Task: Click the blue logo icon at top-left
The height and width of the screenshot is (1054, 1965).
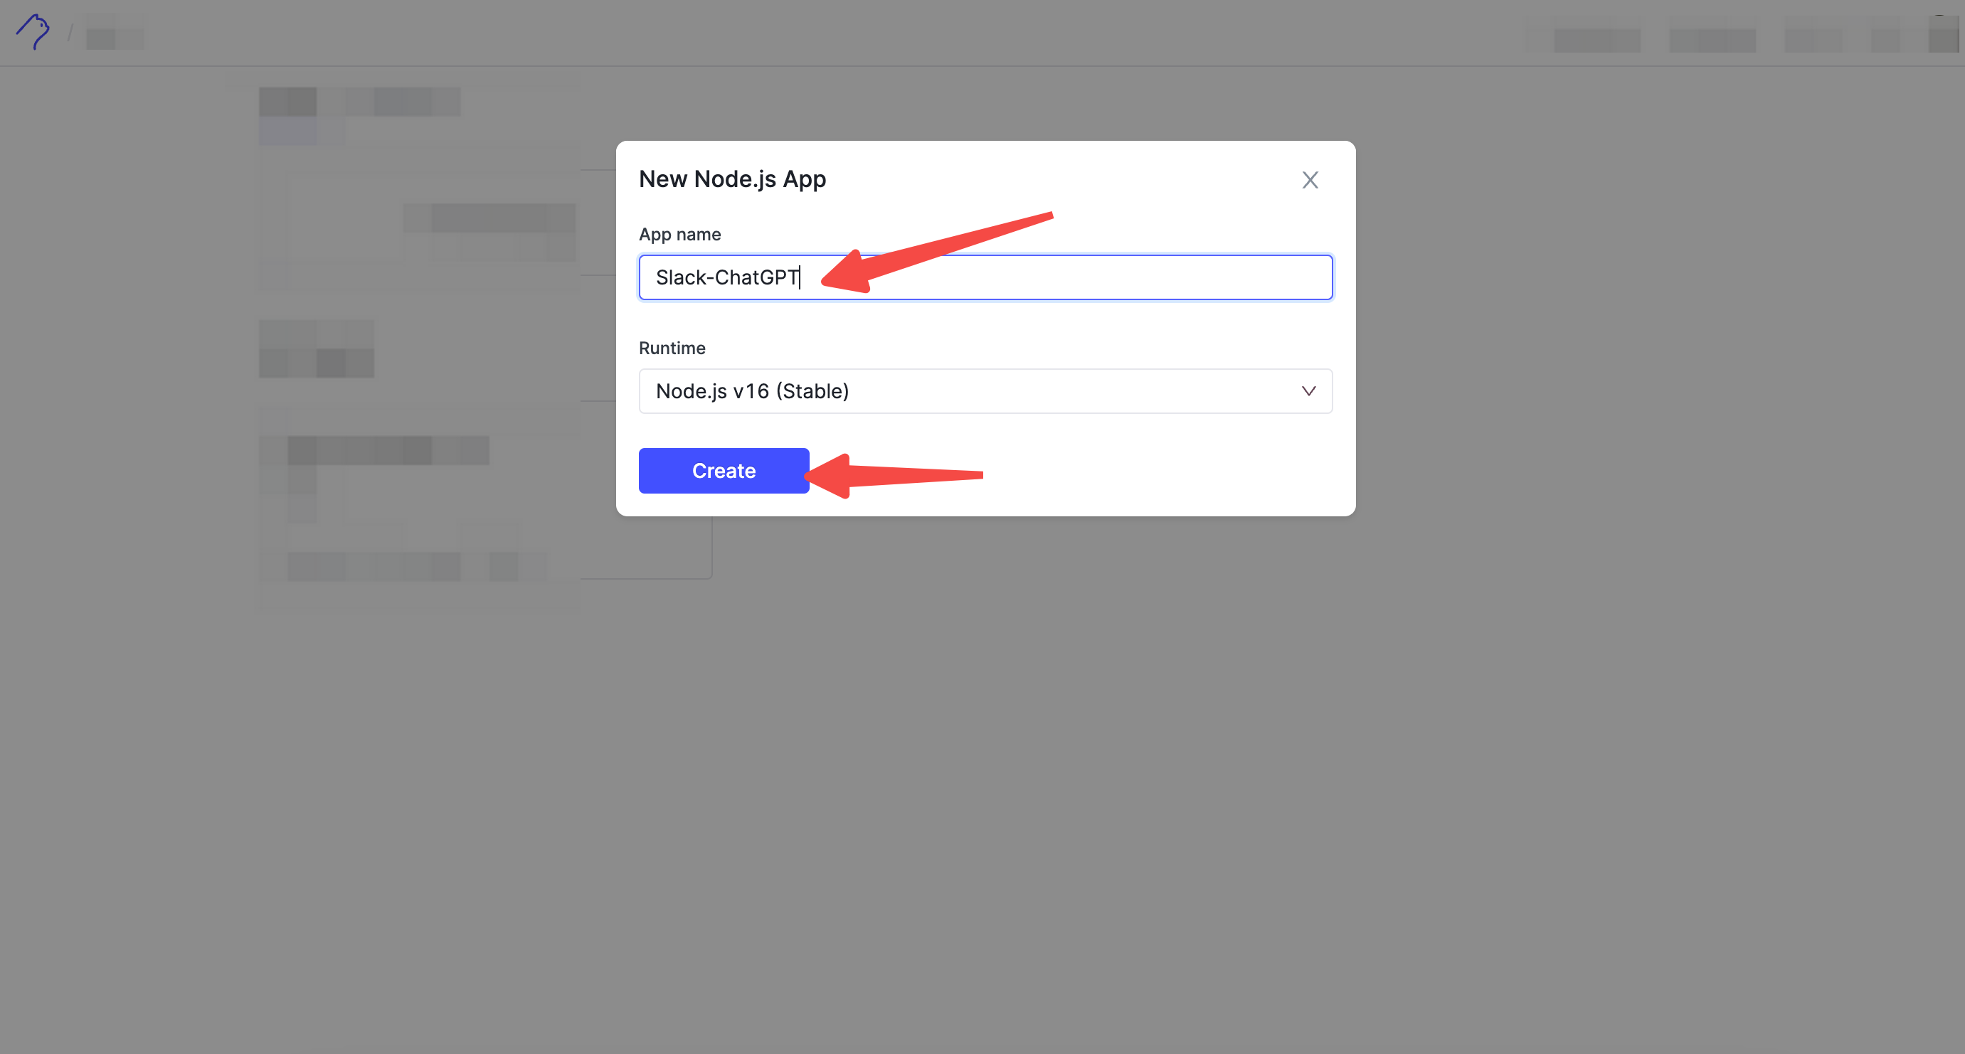Action: pyautogui.click(x=33, y=32)
